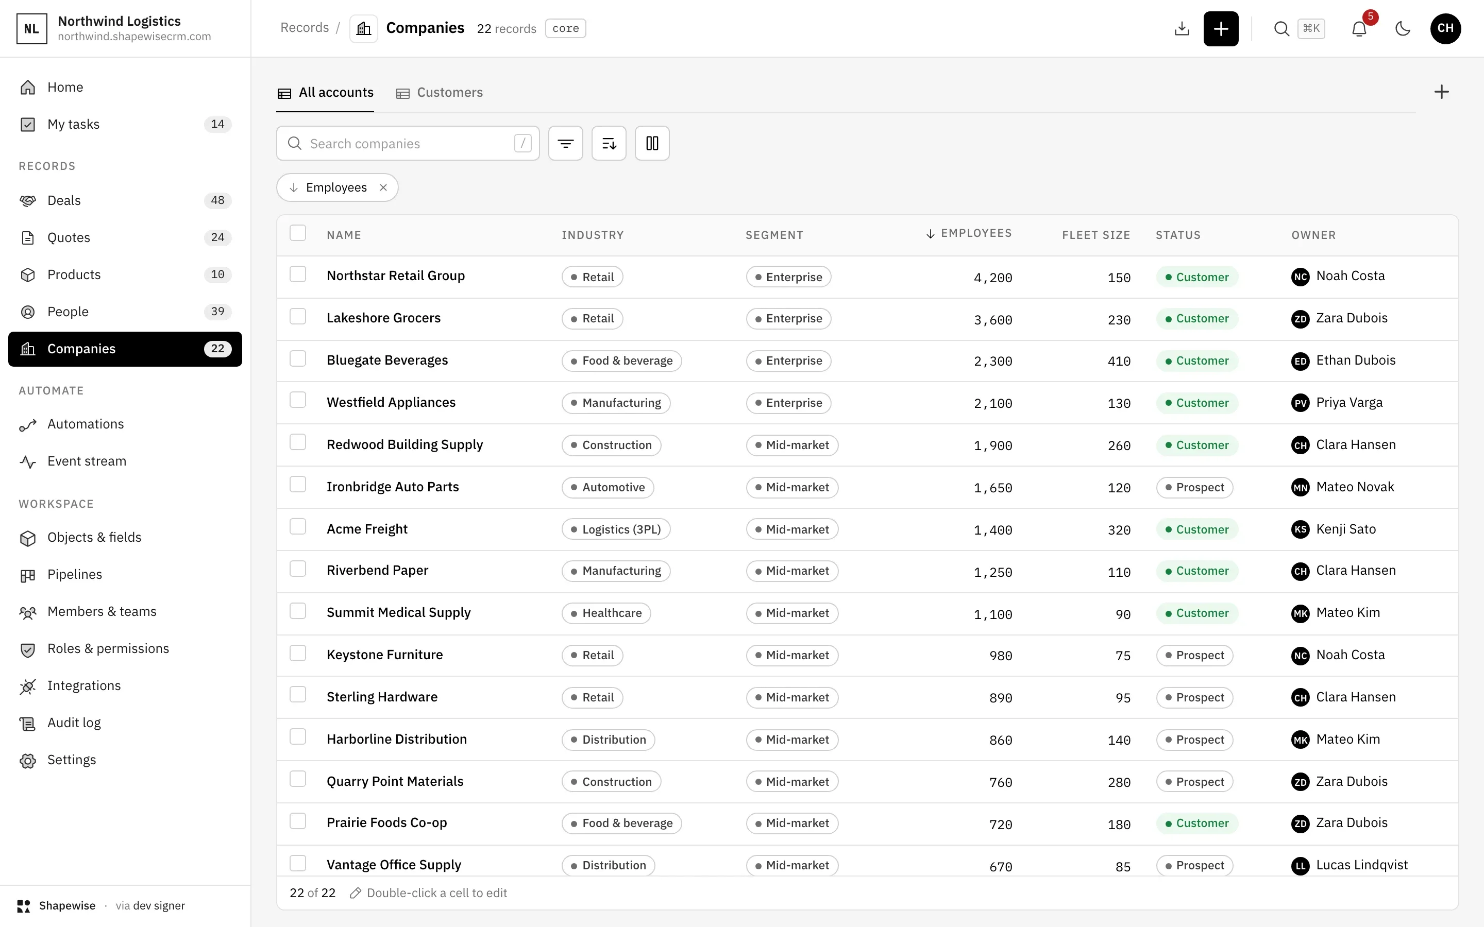Open Members & teams page
The width and height of the screenshot is (1484, 927).
coord(125,612)
